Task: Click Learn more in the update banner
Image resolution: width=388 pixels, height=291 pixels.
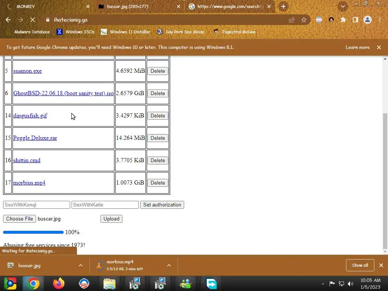Action: (358, 47)
